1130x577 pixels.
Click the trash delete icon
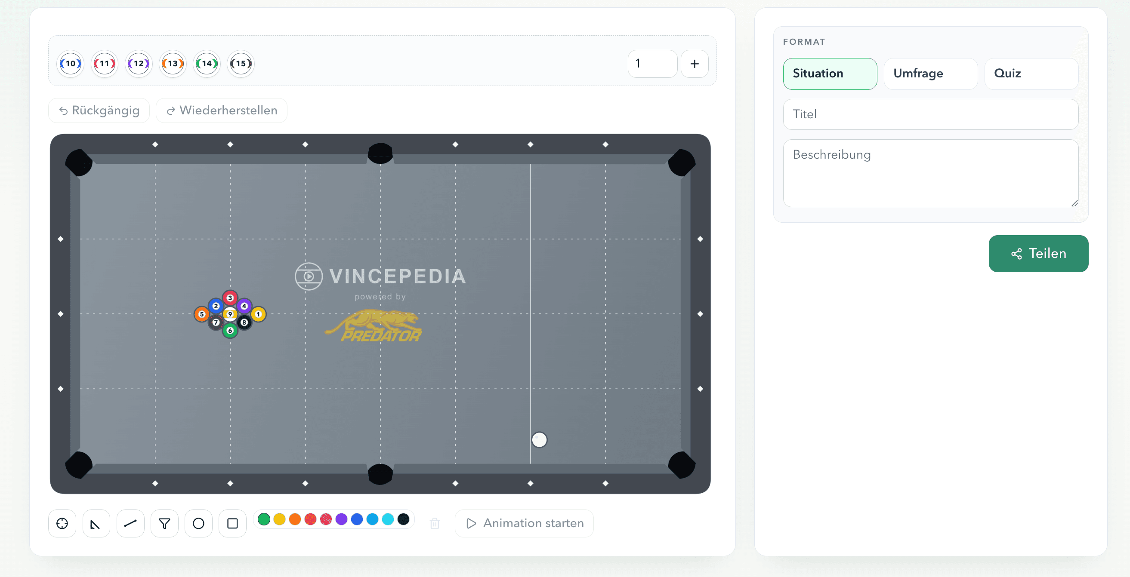tap(435, 524)
